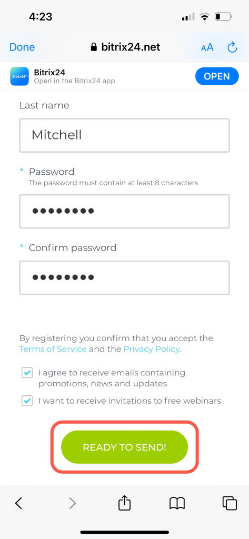Tap the lock icon beside bitrix24.net
249x539 pixels.
pos(94,47)
